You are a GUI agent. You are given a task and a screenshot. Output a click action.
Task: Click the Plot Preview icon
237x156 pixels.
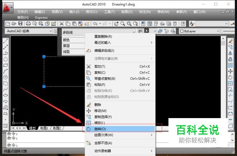[35, 24]
